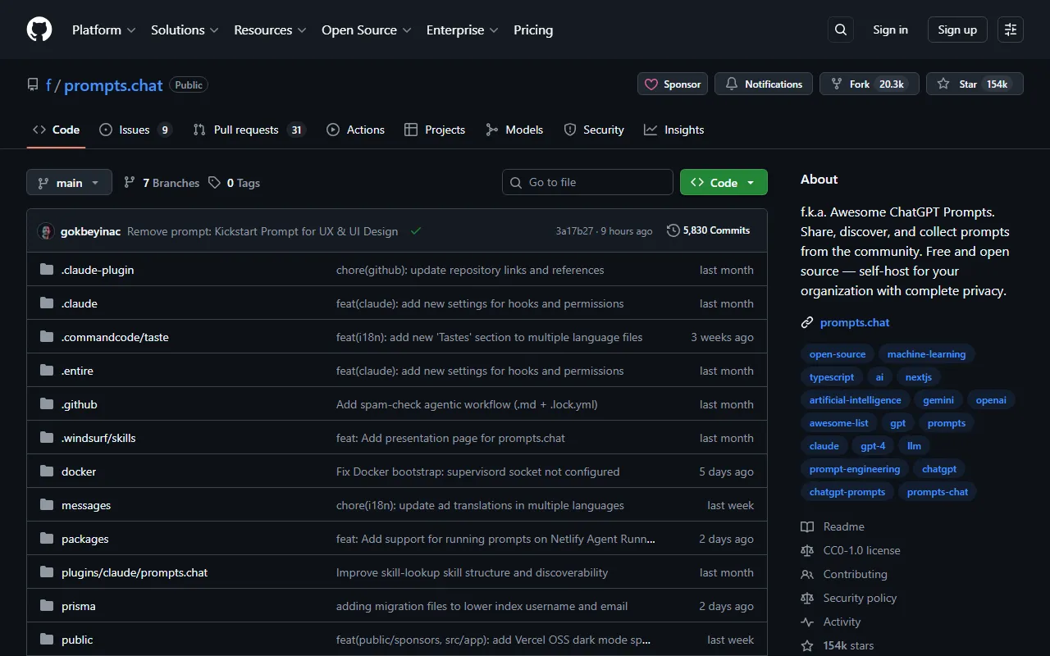Image resolution: width=1050 pixels, height=656 pixels.
Task: Open the Pull requests tab
Action: pyautogui.click(x=246, y=130)
